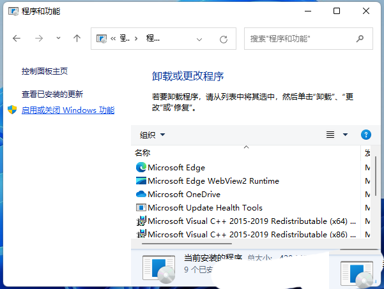Screen dimensions: 384x289
Task: Open 启用或关闭 Windows 功能 link
Action: coord(68,110)
